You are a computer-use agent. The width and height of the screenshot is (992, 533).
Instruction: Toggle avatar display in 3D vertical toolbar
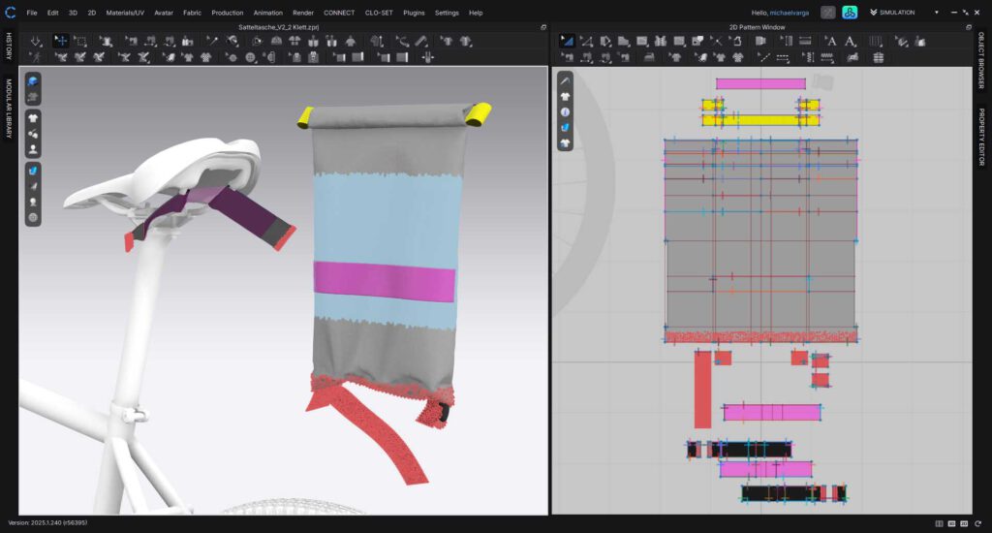(x=33, y=149)
